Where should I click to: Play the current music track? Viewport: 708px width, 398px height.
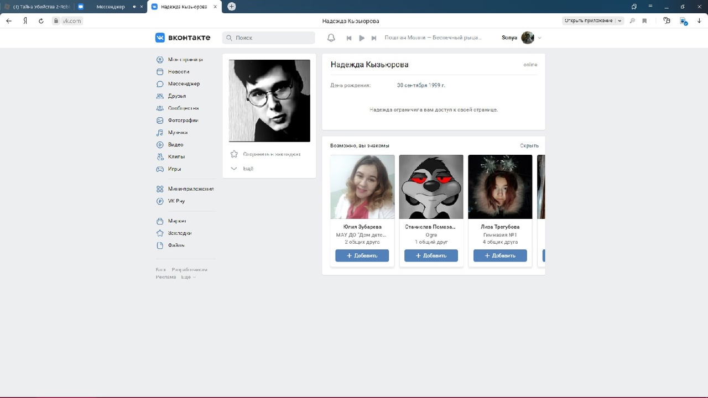pyautogui.click(x=362, y=38)
